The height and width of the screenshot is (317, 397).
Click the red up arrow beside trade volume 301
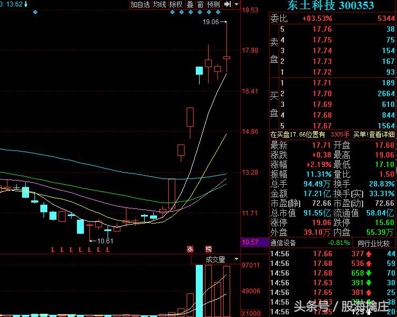point(368,293)
